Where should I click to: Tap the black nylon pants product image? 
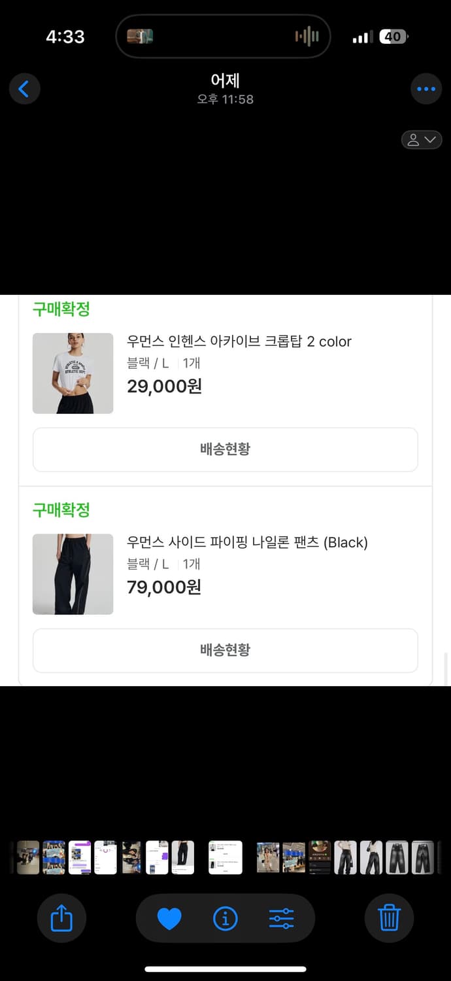(73, 574)
